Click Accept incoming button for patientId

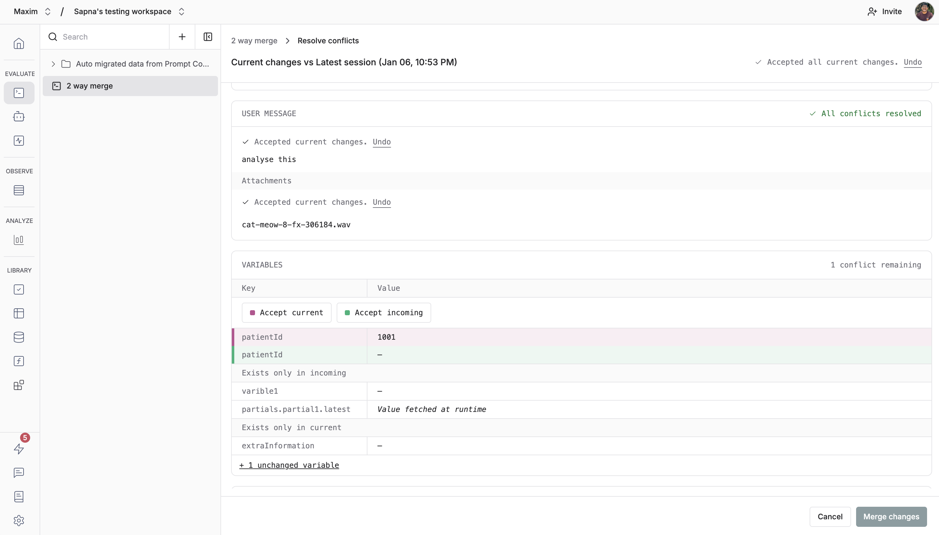pos(383,313)
